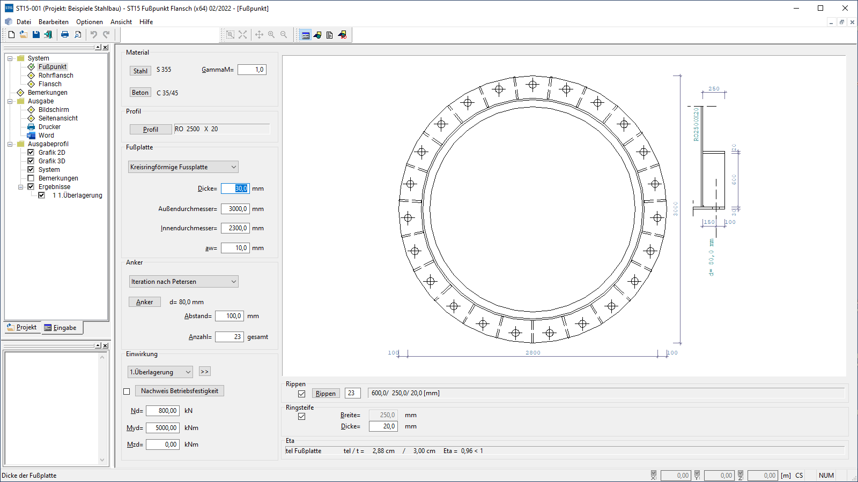Pin the tree panel with arrow icon
The width and height of the screenshot is (858, 482).
tap(98, 48)
